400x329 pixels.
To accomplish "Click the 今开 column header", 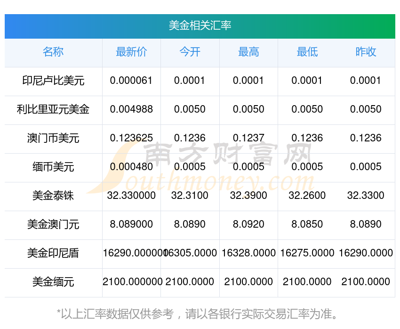I will click(190, 52).
